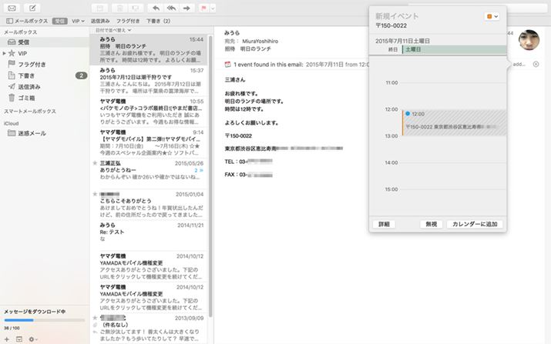Open the gear action menu in sidebar
Screen dimensions: 551x344
33,339
